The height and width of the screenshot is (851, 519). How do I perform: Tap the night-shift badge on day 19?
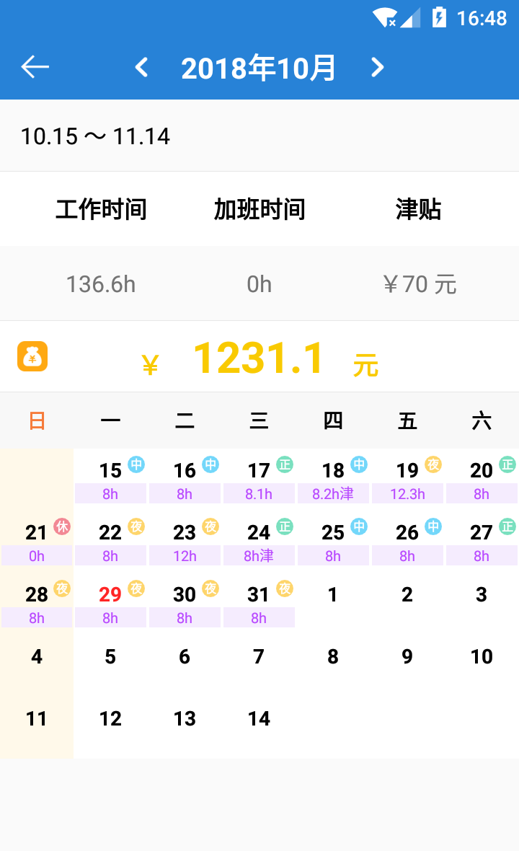pos(433,464)
